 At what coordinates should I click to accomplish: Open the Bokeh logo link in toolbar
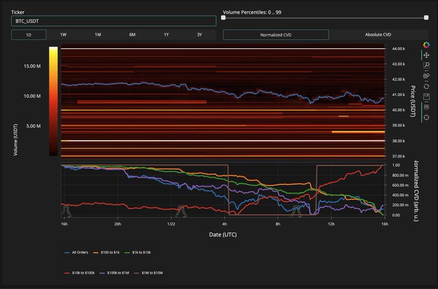click(426, 45)
